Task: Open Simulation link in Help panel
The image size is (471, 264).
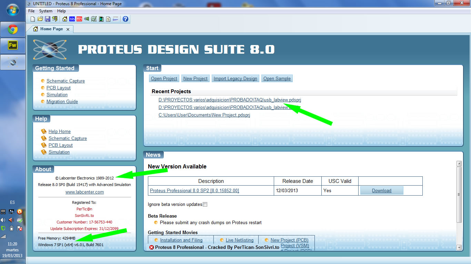Action: click(x=59, y=152)
